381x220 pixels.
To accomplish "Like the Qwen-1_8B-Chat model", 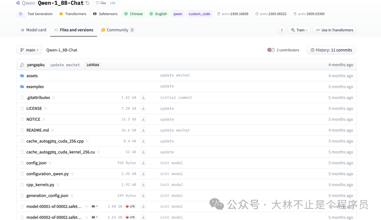I will click(x=101, y=3).
